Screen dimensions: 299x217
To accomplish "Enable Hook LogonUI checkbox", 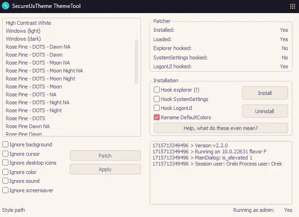I will coord(157,108).
